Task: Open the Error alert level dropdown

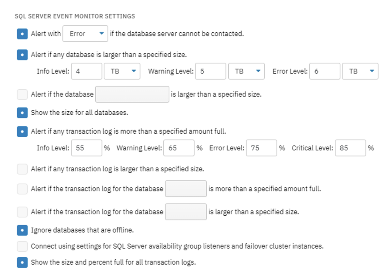Action: pos(85,33)
